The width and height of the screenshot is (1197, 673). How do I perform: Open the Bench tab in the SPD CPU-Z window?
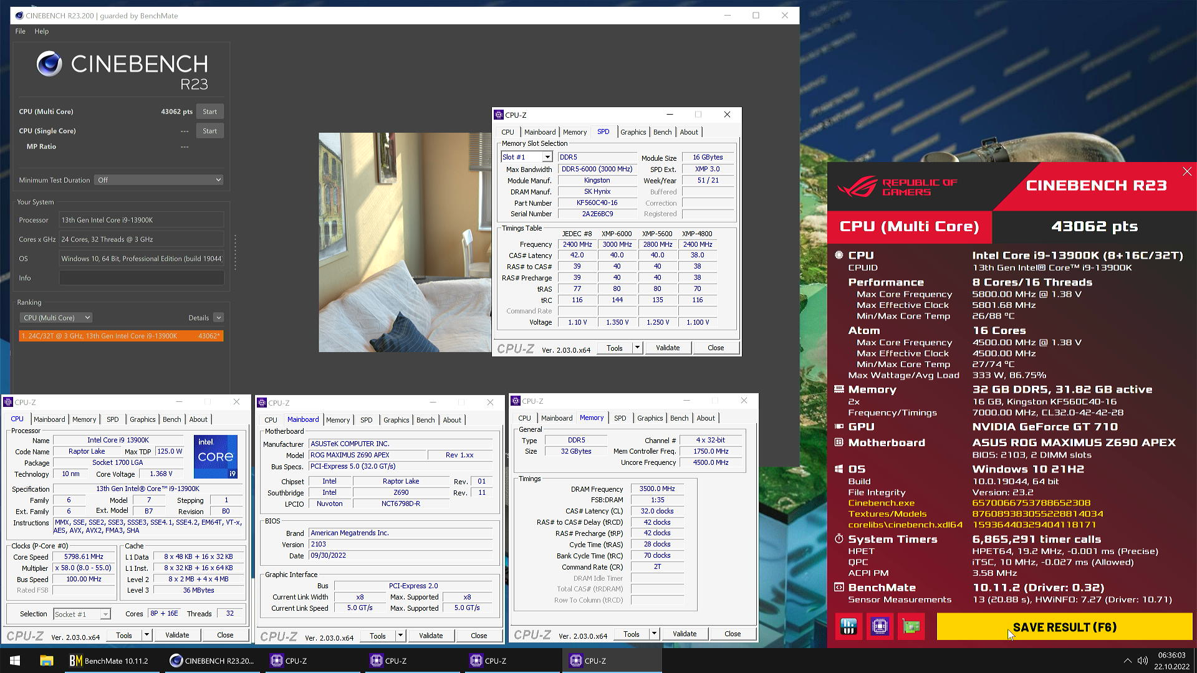(x=662, y=132)
